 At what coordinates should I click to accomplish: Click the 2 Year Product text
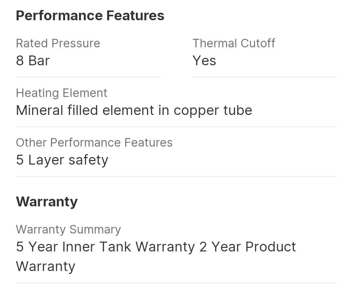click(247, 247)
